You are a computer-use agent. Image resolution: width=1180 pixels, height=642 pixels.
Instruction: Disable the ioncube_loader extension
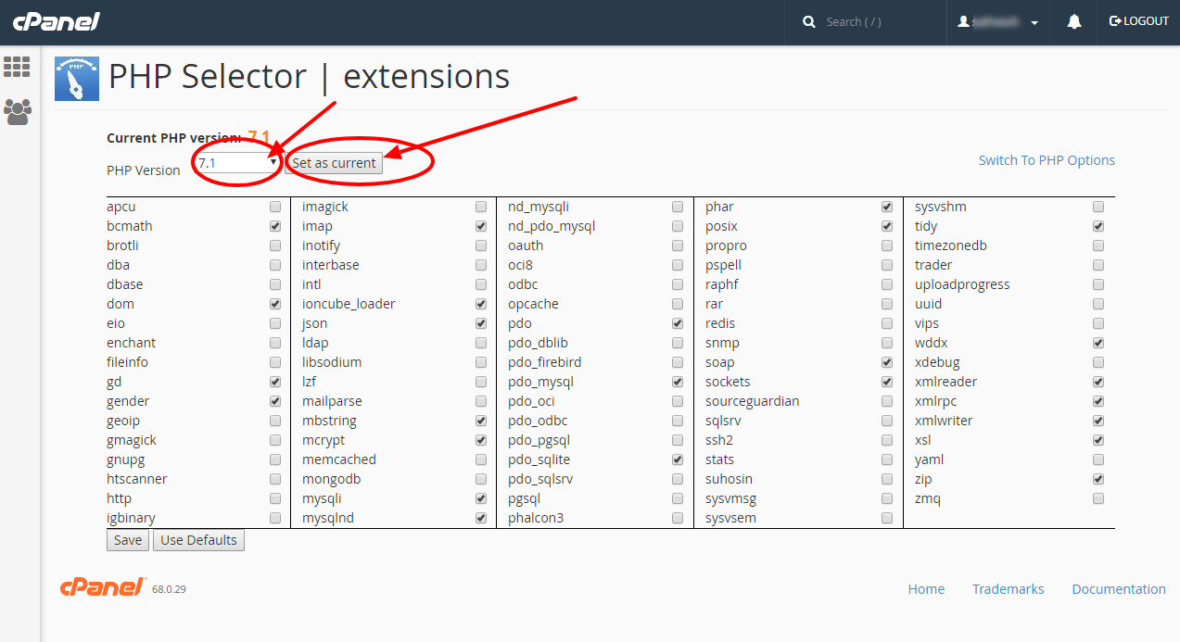coord(481,304)
